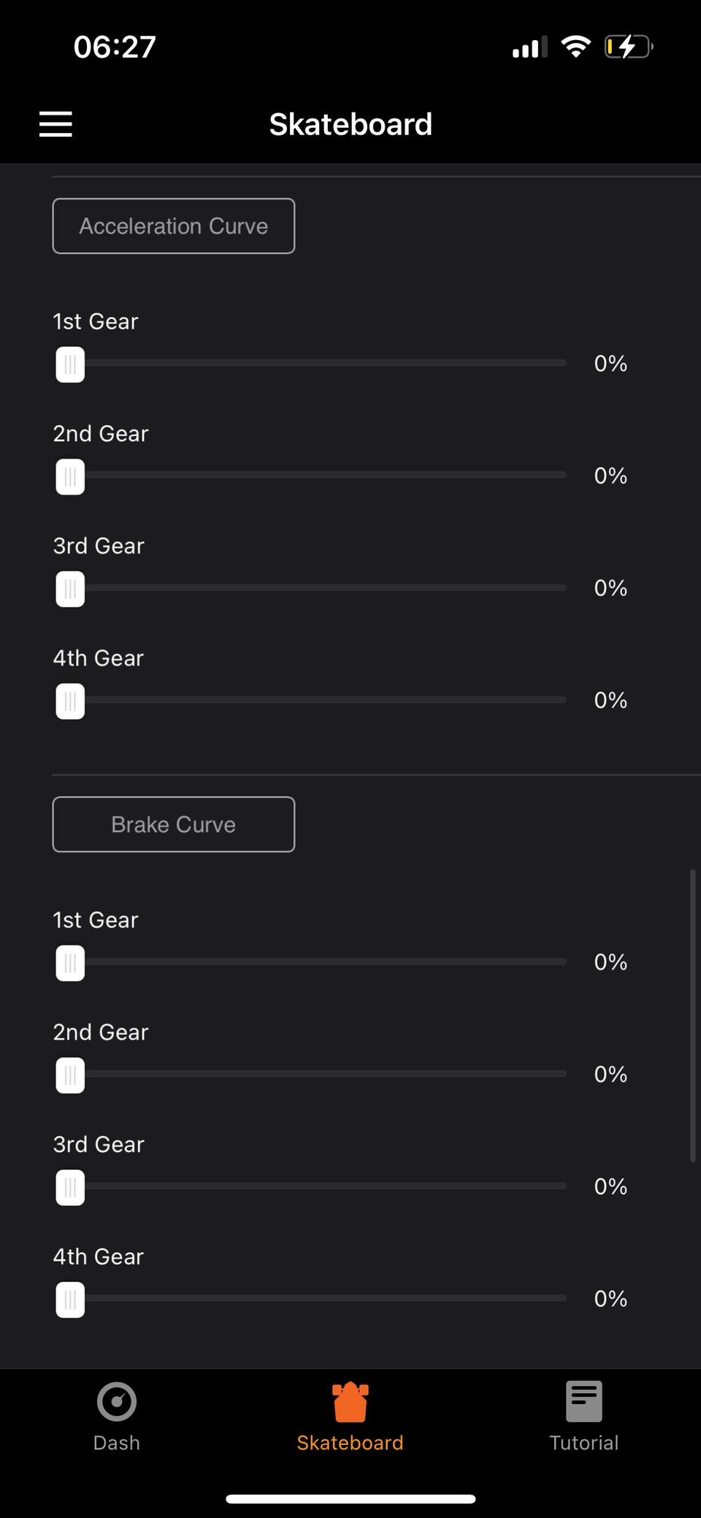Switch to the Dash tab label
The width and height of the screenshot is (701, 1518).
click(x=117, y=1443)
